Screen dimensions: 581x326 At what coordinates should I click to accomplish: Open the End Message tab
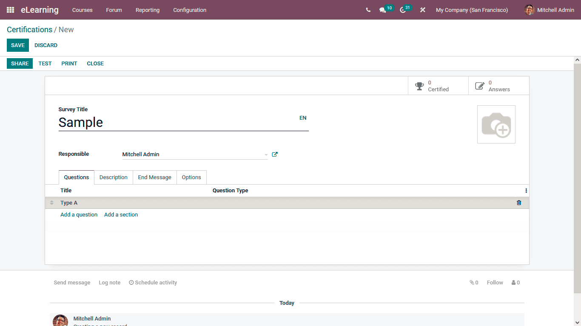click(x=154, y=177)
